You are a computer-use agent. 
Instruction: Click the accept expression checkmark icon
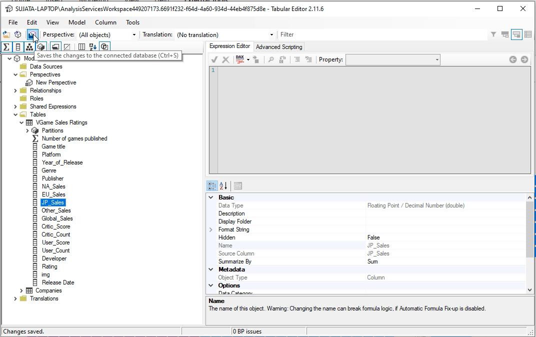coord(214,59)
